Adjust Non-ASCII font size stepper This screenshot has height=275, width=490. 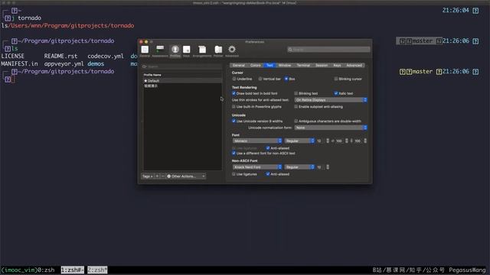point(328,167)
